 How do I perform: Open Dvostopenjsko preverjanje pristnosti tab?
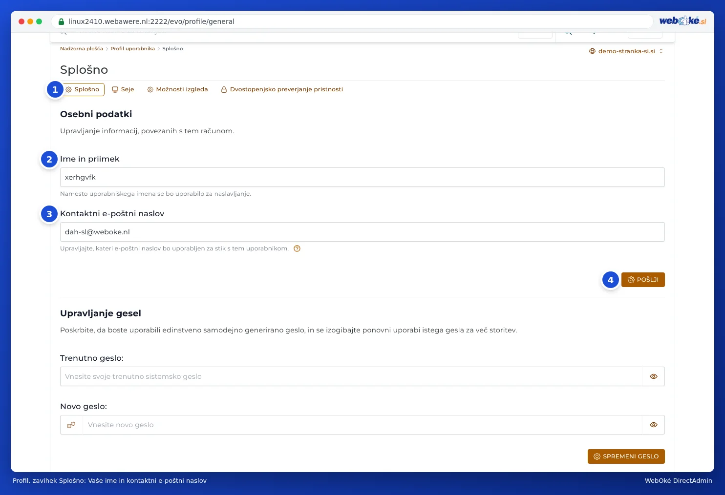tap(282, 89)
